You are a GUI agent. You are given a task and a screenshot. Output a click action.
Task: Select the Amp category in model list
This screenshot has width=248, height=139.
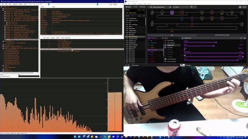152,59
